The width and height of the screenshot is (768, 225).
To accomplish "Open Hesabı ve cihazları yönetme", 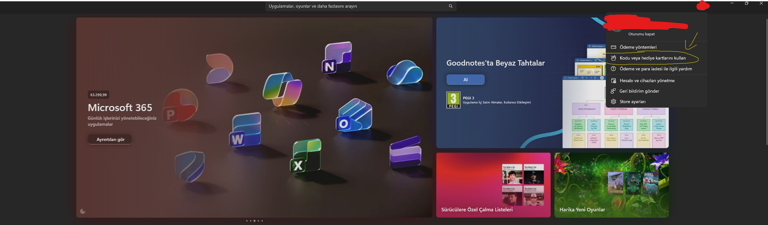I will 656,81.
